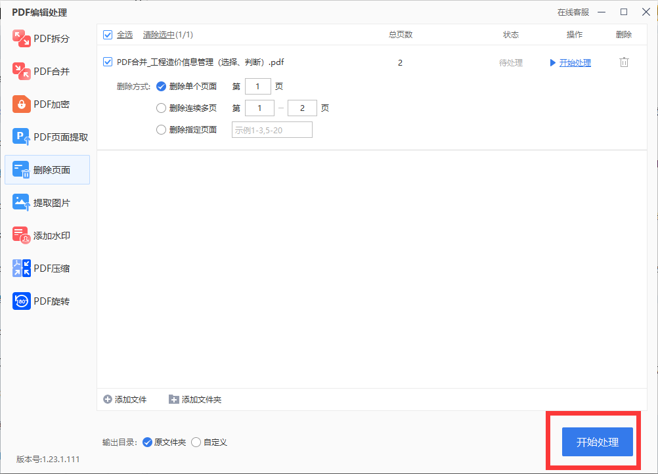Choose 自定义 output directory option

pos(196,442)
